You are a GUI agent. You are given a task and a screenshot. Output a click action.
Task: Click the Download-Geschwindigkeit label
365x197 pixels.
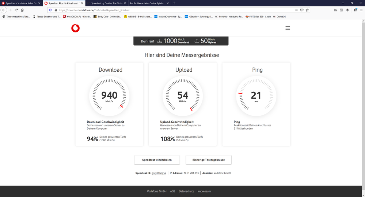click(x=106, y=122)
